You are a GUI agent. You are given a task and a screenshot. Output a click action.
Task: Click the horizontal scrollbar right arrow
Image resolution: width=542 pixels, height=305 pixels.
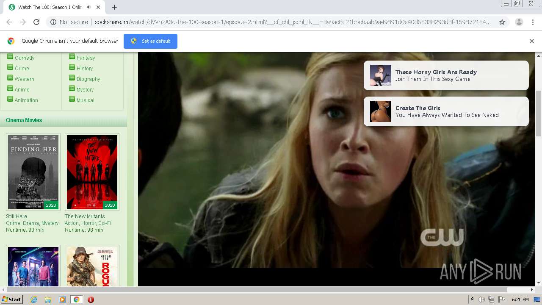click(x=532, y=290)
